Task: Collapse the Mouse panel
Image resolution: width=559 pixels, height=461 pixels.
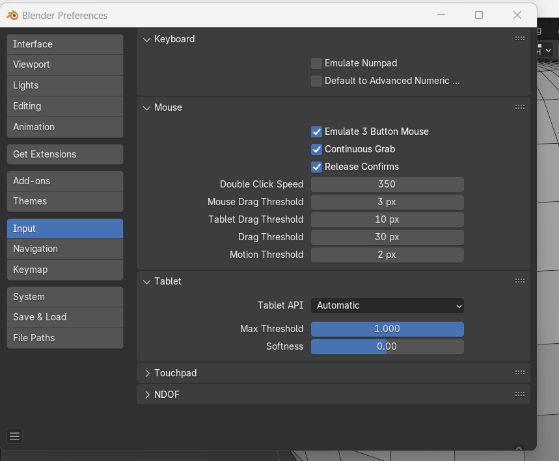Action: 146,107
